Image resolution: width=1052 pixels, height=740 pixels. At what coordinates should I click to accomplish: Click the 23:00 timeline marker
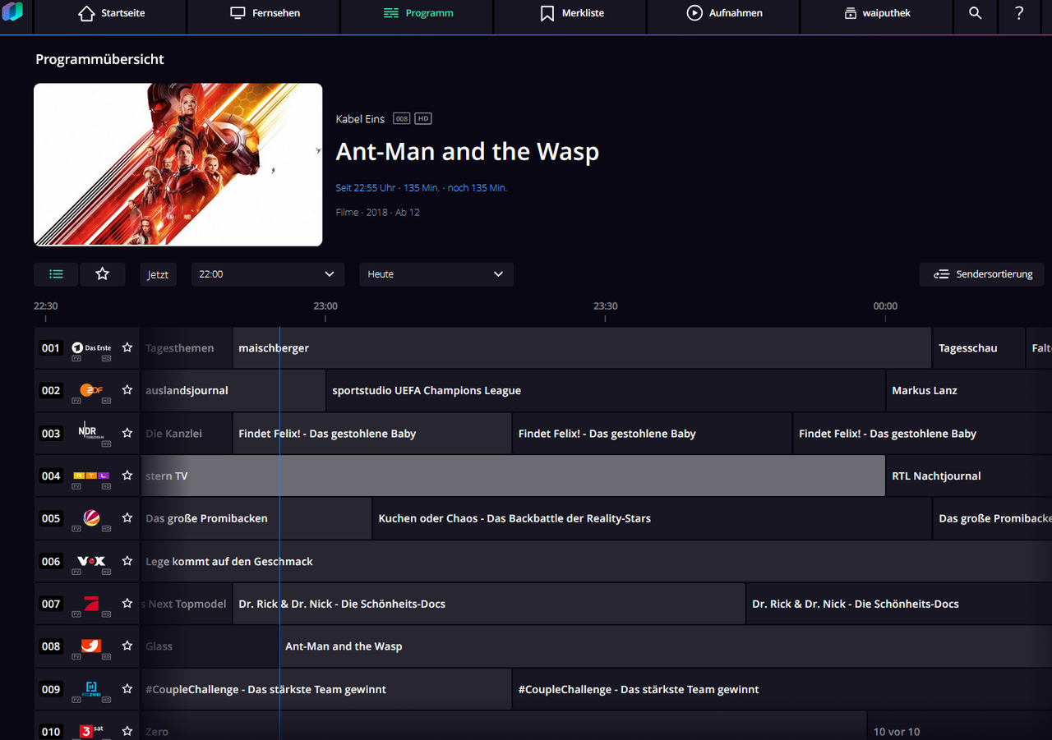click(x=325, y=306)
